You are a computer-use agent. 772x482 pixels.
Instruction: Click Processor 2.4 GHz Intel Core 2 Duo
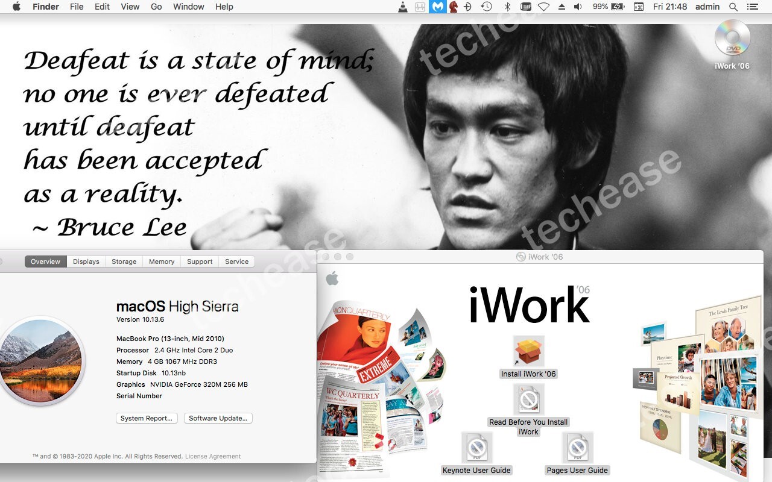tap(174, 350)
